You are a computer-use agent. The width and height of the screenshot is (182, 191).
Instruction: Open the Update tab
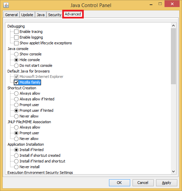[27, 15]
